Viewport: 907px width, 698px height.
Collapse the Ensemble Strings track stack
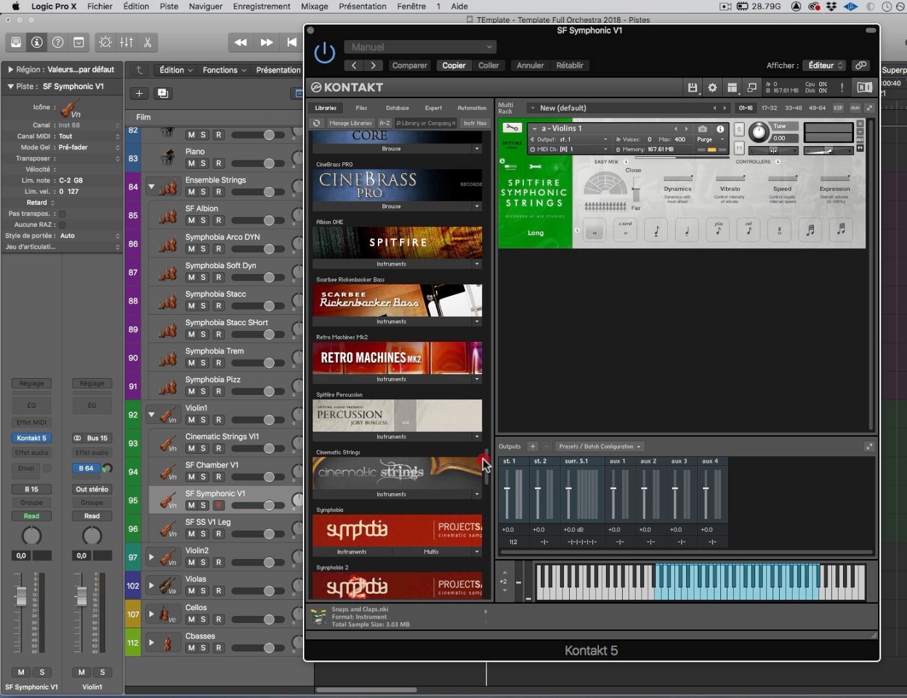click(x=151, y=187)
